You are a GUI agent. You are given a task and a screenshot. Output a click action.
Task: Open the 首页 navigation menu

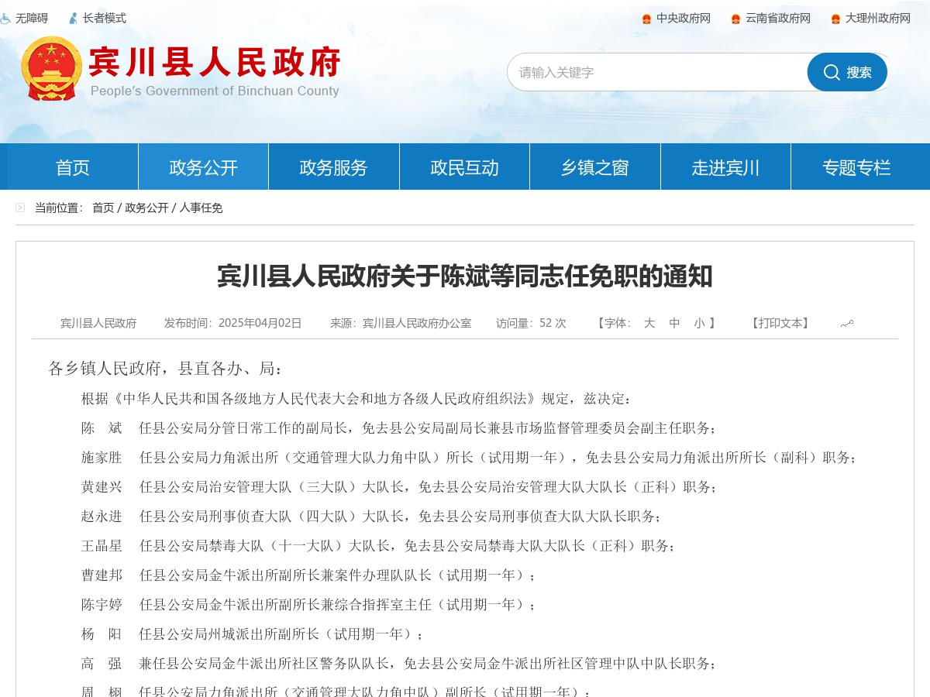tap(72, 167)
